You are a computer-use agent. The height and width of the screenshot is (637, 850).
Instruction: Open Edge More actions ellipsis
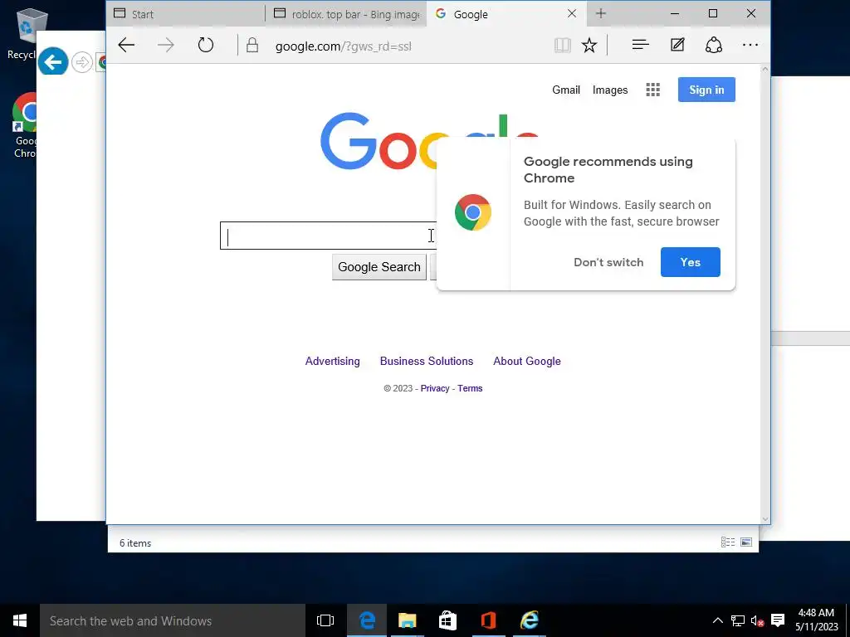point(750,45)
